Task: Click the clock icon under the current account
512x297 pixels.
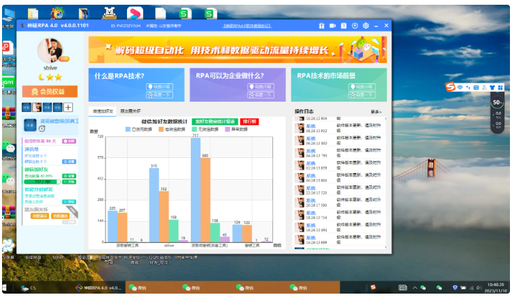Action: 42,129
